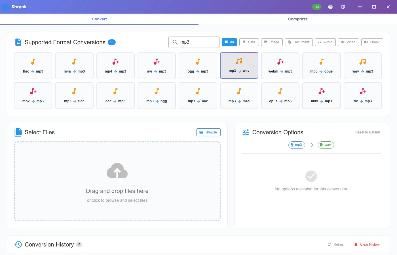Show All format categories
Image resolution: width=397 pixels, height=255 pixels.
point(229,42)
